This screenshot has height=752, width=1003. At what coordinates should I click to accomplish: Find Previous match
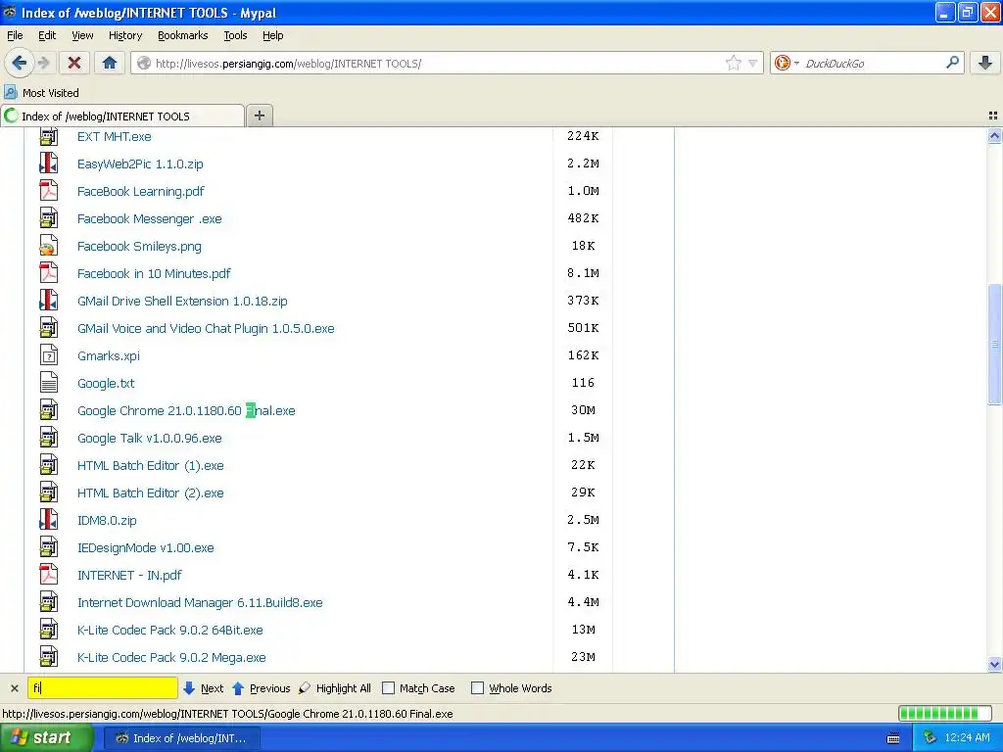tap(261, 688)
